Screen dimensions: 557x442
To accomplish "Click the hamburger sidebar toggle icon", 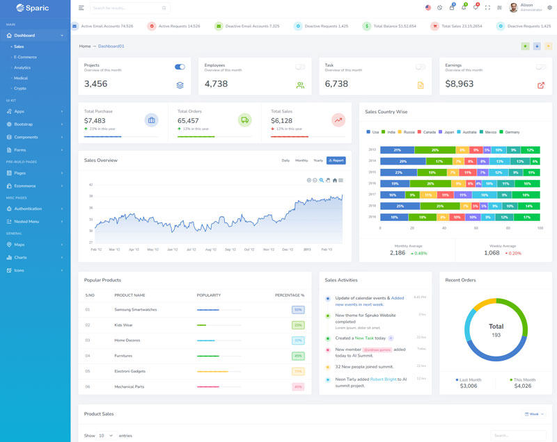I will coord(81,8).
